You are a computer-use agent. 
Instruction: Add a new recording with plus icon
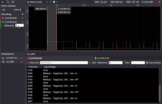tap(23, 14)
